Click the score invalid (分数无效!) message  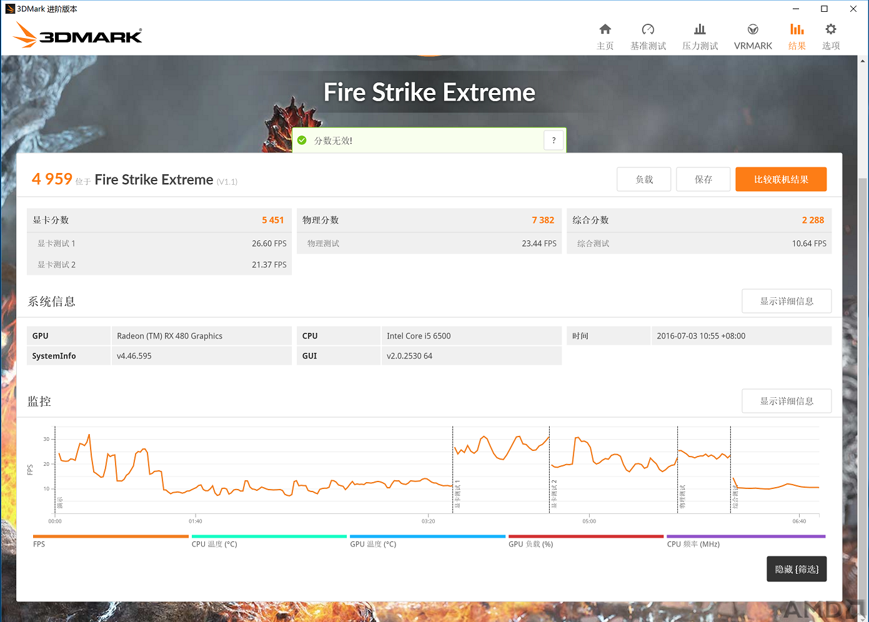click(x=333, y=141)
